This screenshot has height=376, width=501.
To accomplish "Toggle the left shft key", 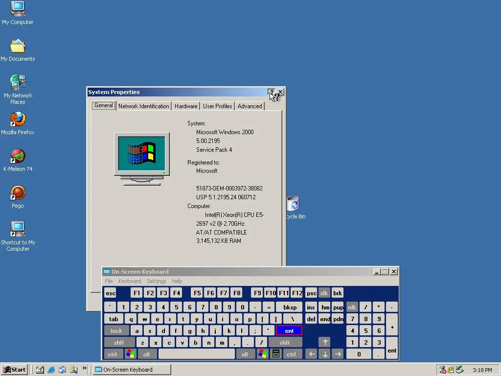I will click(x=119, y=343).
